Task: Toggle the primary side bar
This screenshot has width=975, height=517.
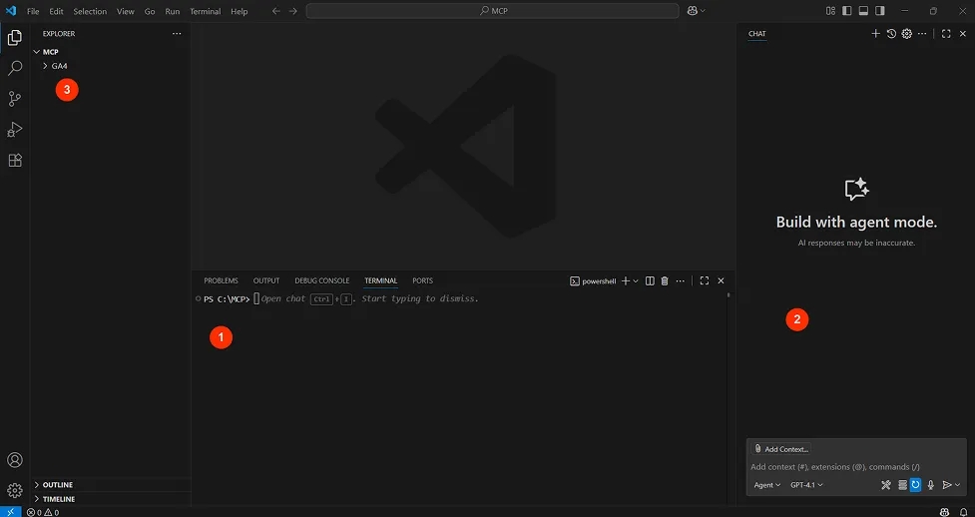Action: tap(847, 11)
